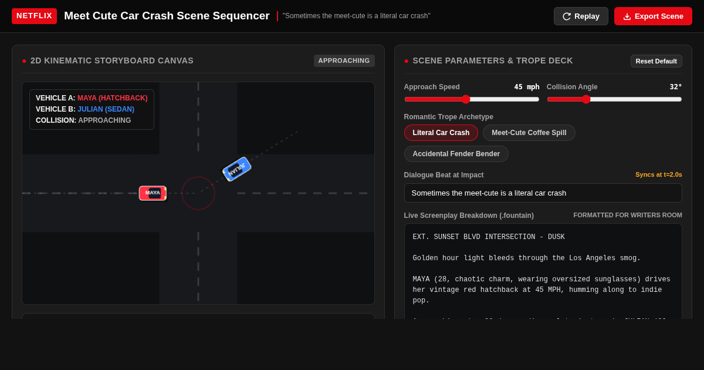704x370 pixels.
Task: Click the circular arrow icon in Replay
Action: coord(567,16)
